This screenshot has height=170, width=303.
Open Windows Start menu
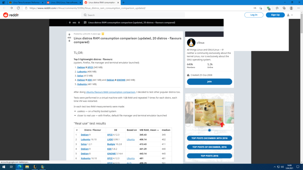click(4, 167)
